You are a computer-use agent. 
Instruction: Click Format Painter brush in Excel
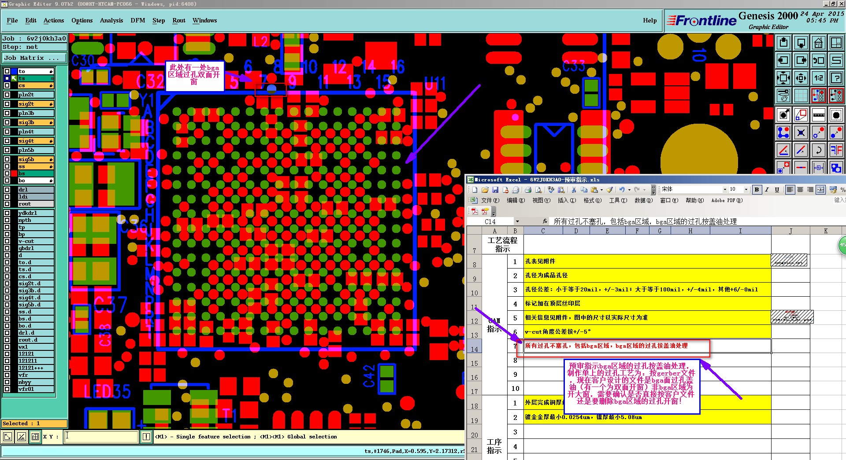(609, 190)
